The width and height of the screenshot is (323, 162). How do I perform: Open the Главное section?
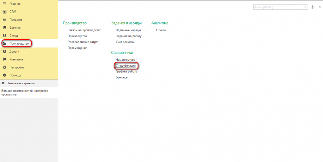point(15,4)
